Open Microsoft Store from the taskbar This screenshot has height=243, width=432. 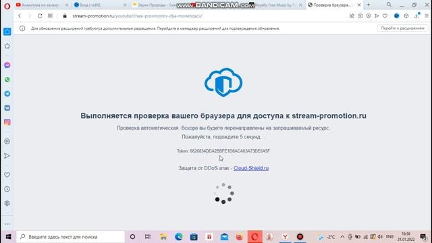point(194,237)
